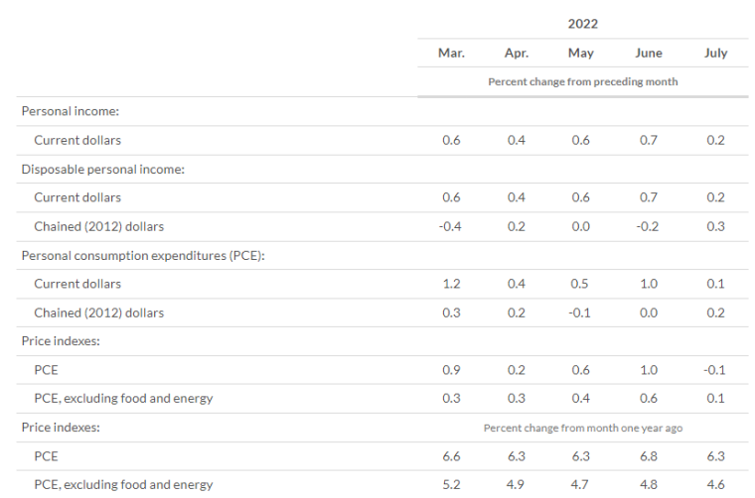Click Chained (2012) dollars label under Disposable income
This screenshot has height=498, width=755.
[x=98, y=226]
